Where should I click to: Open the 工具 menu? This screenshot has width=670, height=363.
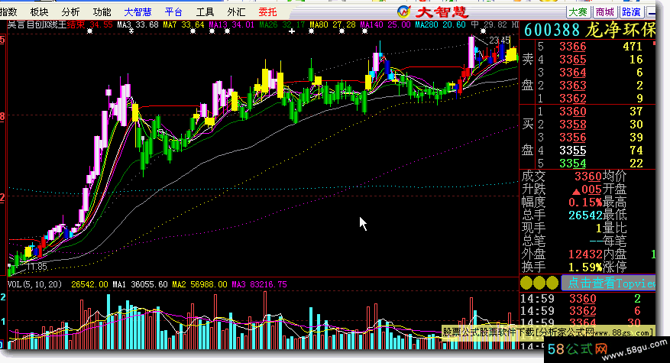coord(205,12)
